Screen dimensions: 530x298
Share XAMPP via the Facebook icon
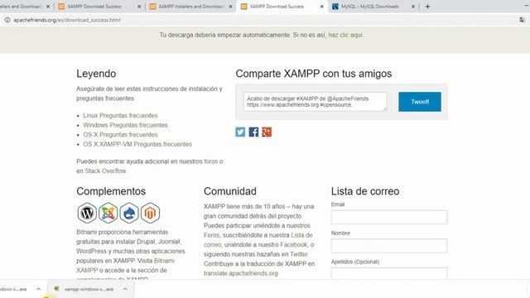(x=253, y=132)
